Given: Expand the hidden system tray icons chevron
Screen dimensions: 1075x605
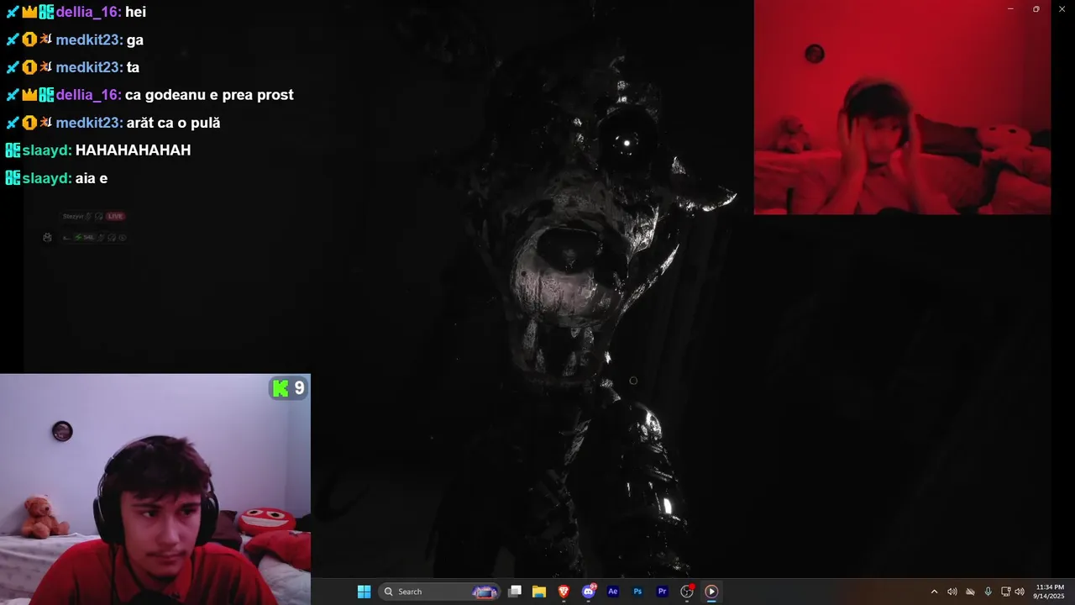Looking at the screenshot, I should click(934, 592).
